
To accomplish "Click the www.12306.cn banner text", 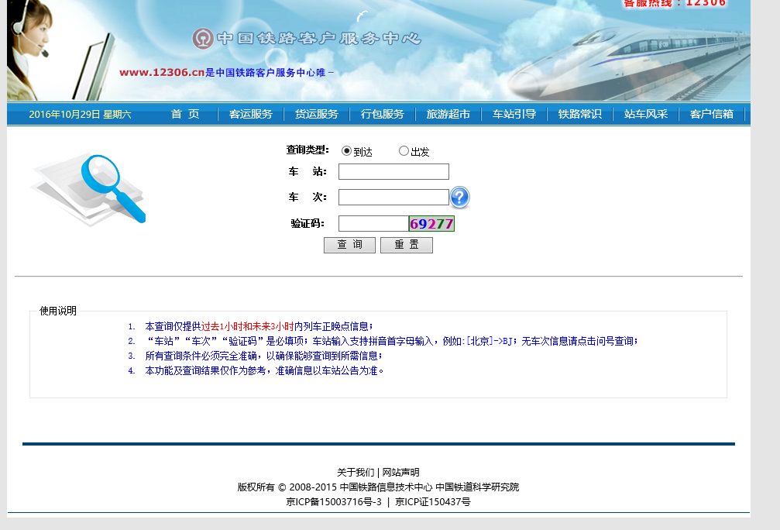I will point(162,73).
